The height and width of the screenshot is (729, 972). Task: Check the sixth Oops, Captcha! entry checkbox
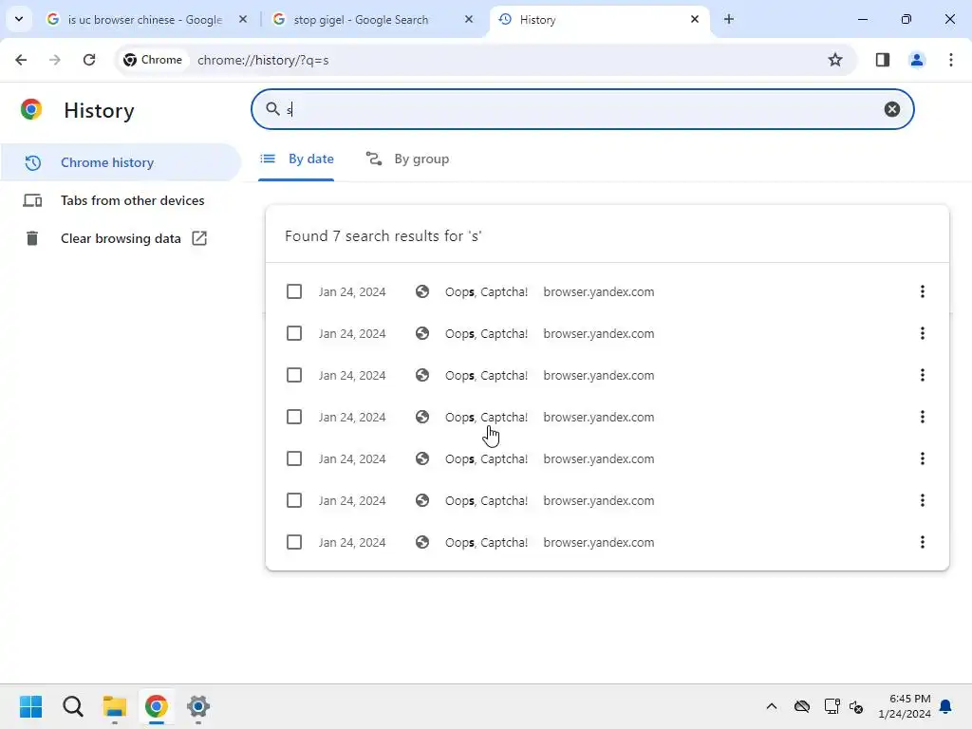pyautogui.click(x=294, y=500)
